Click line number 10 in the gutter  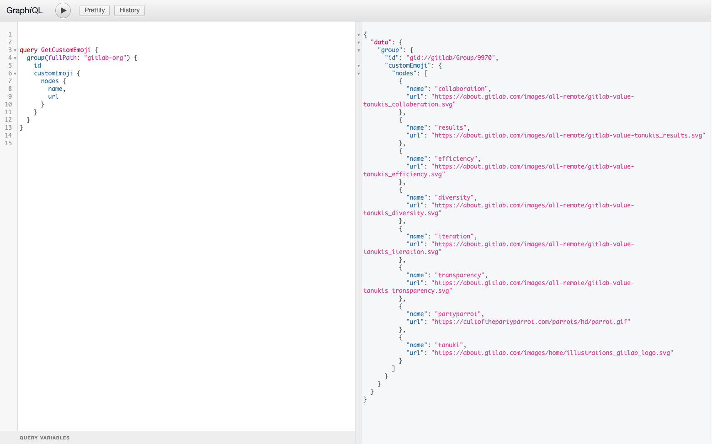pyautogui.click(x=8, y=104)
